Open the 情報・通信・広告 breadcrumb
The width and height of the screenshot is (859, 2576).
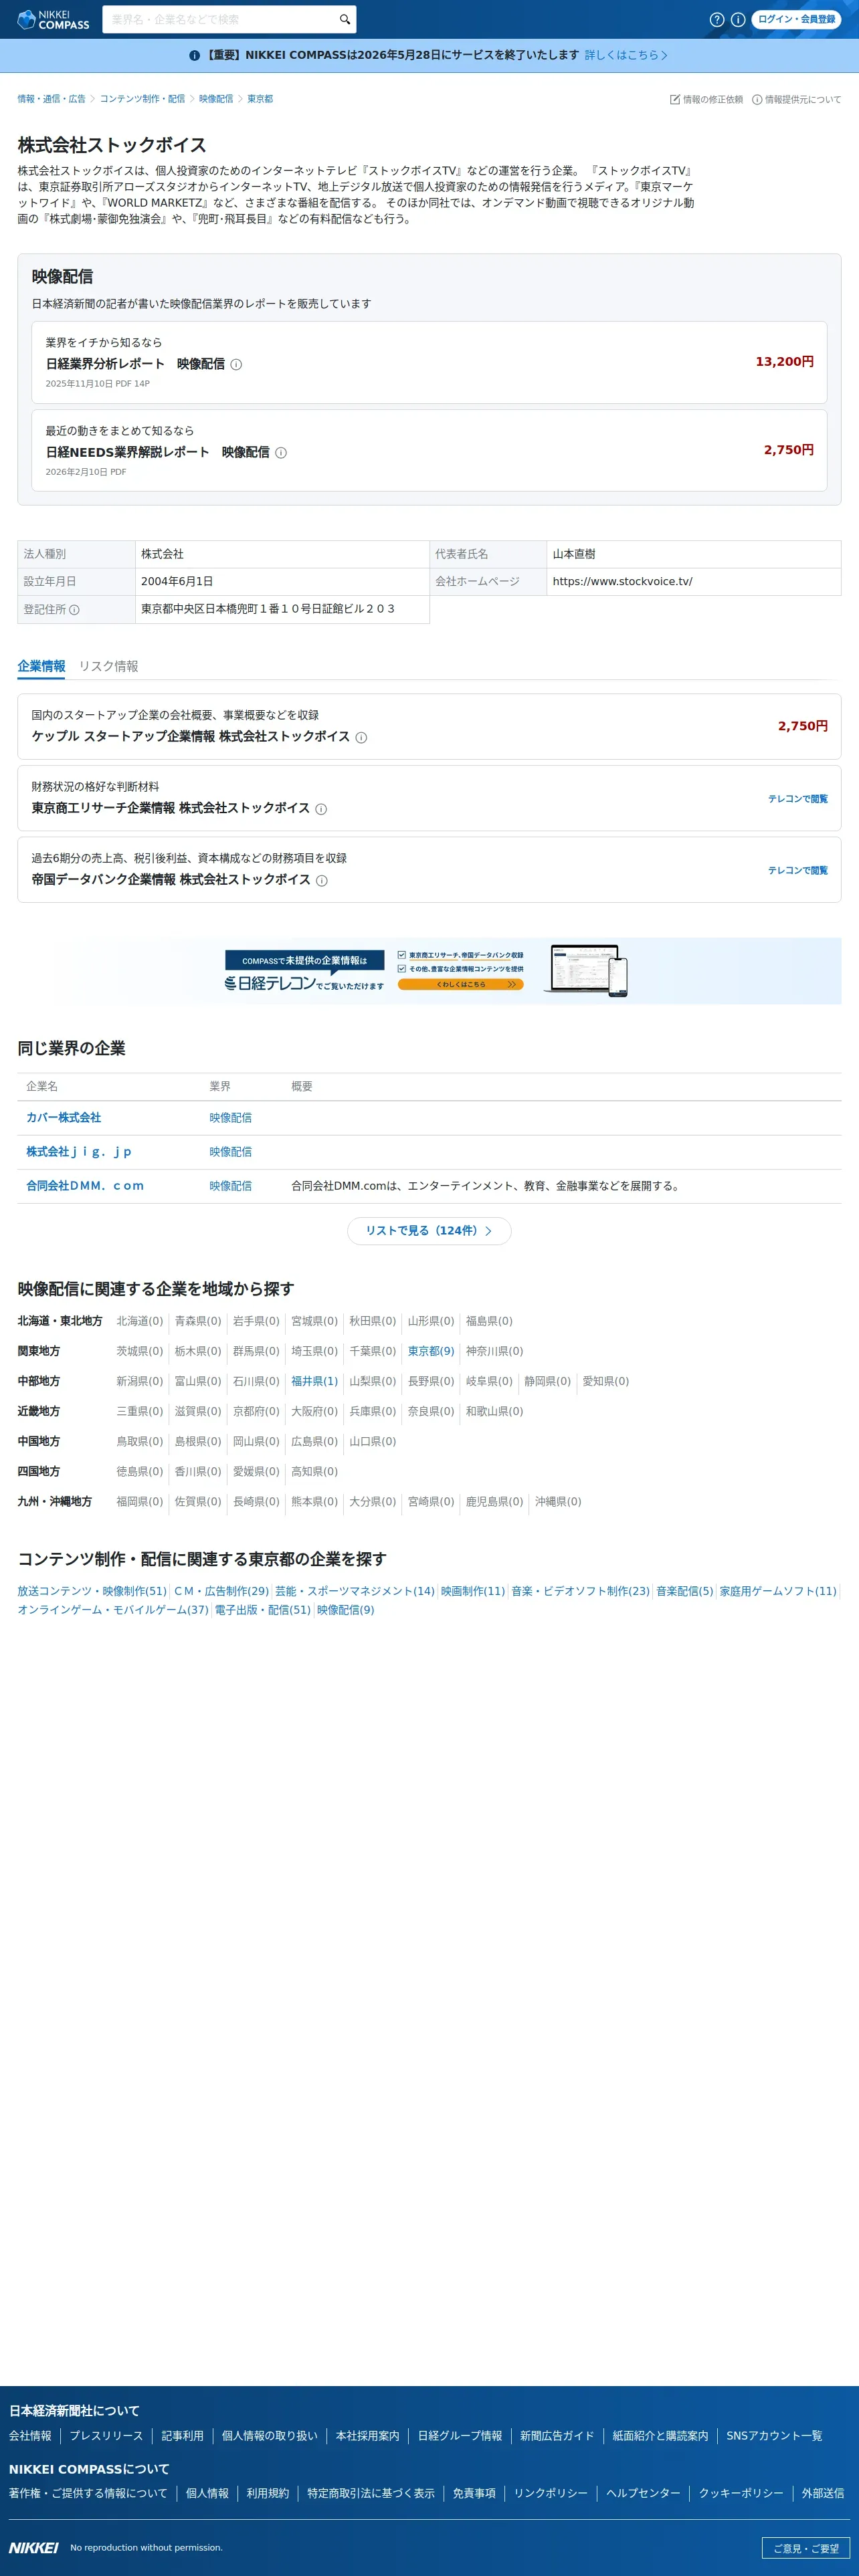(x=51, y=99)
